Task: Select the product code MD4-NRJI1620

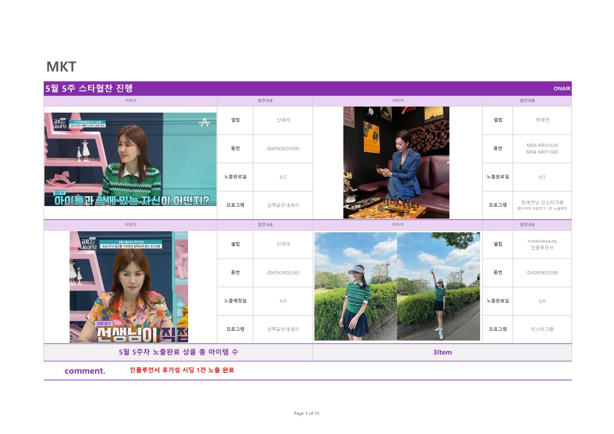Action: [x=542, y=145]
